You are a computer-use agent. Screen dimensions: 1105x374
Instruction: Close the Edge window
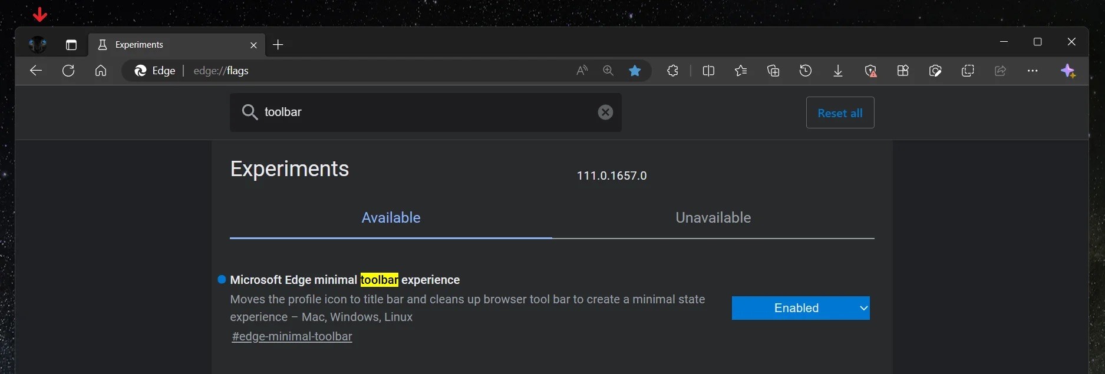click(x=1071, y=42)
